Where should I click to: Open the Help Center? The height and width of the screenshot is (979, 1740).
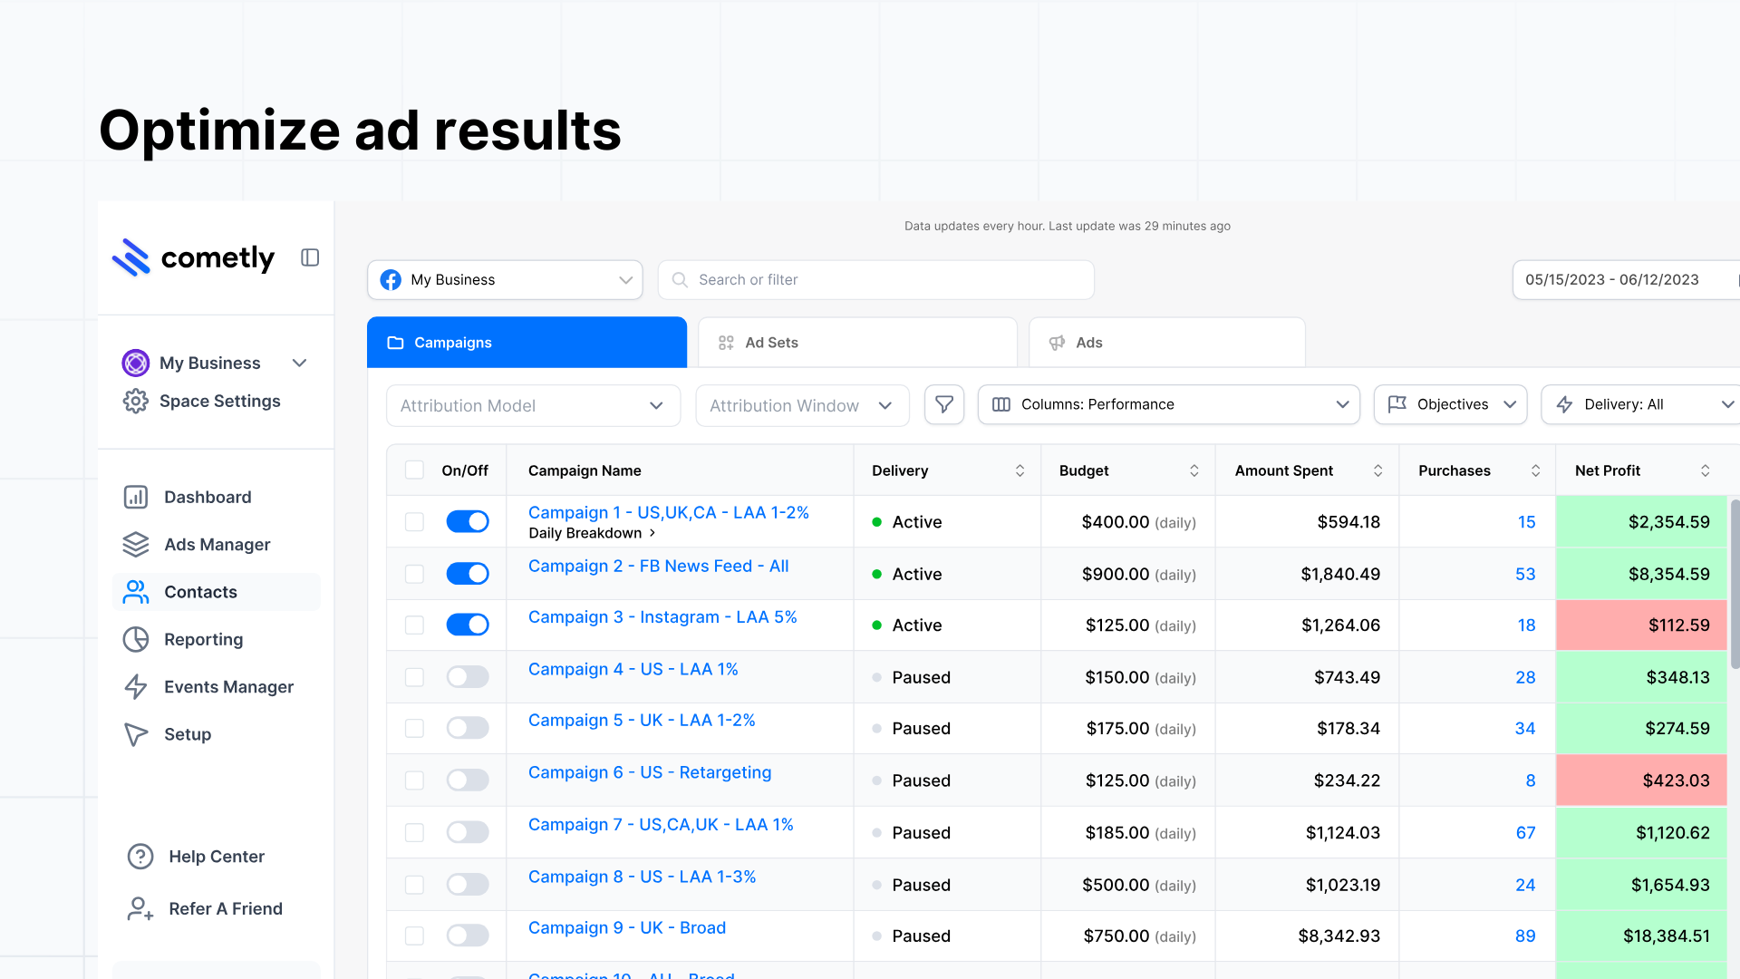216,857
